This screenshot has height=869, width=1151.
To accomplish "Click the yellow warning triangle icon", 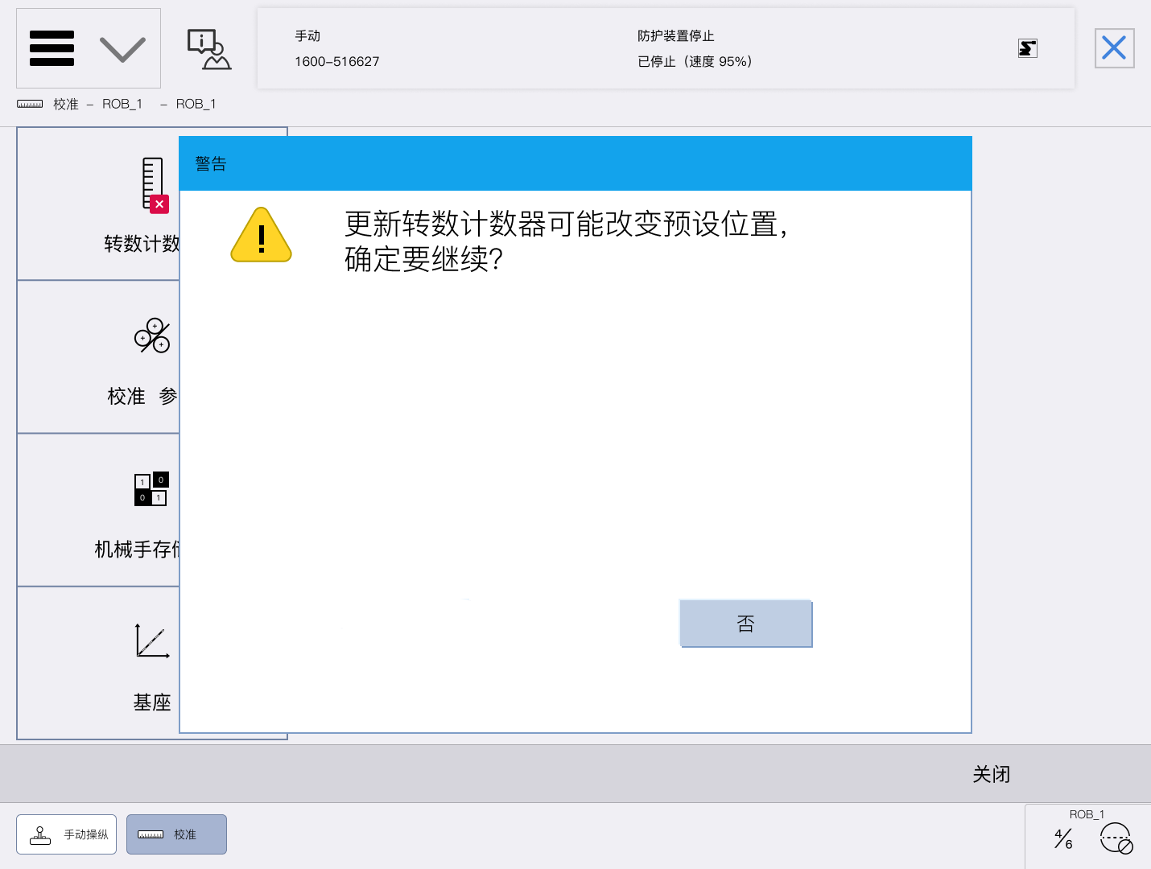I will click(261, 236).
